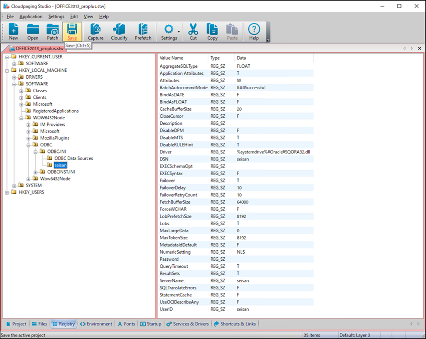Switch to the Services & Drivers tab
The image size is (426, 339).
pyautogui.click(x=187, y=324)
